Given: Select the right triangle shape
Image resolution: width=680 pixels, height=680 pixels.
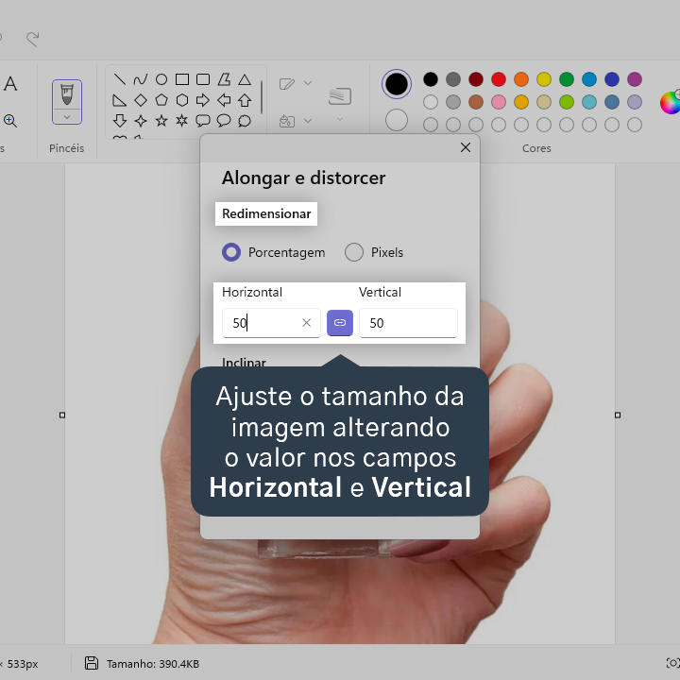Looking at the screenshot, I should pos(120,101).
